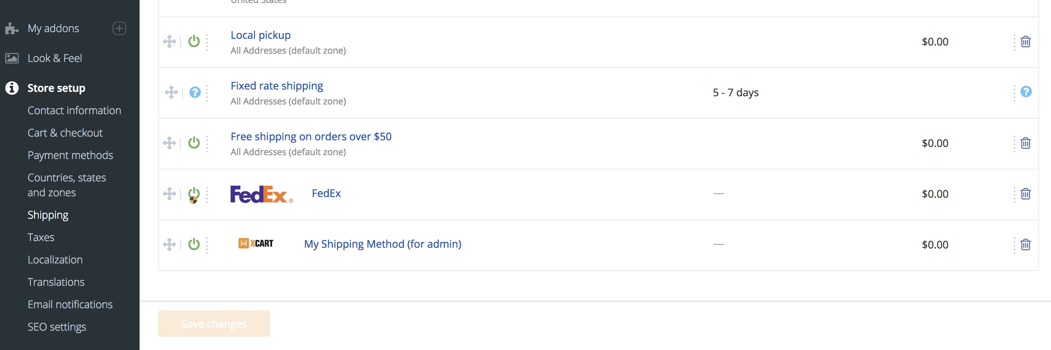Screen dimensions: 1051x350
Task: Go to Payment methods in the sidebar
Action: point(70,155)
